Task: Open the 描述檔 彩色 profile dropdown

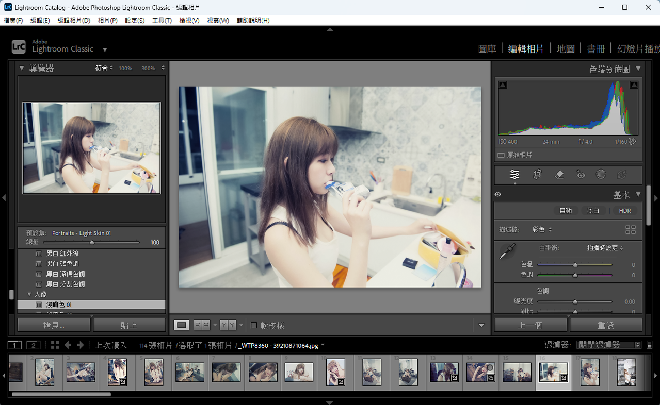Action: pyautogui.click(x=541, y=229)
